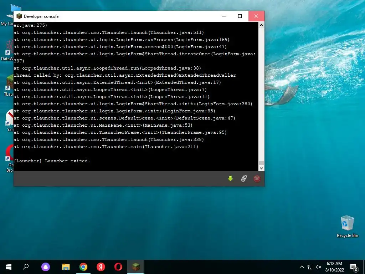The height and width of the screenshot is (274, 365).
Task: Launch Alice assistant from taskbar
Action: click(x=46, y=267)
